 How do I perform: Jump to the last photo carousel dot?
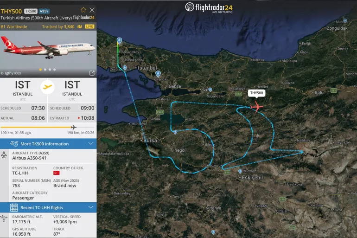55,70
